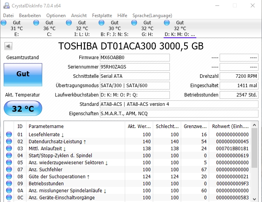Select the Anz. Suchfehler text
Screen dimensions: 262x202
[45, 170]
